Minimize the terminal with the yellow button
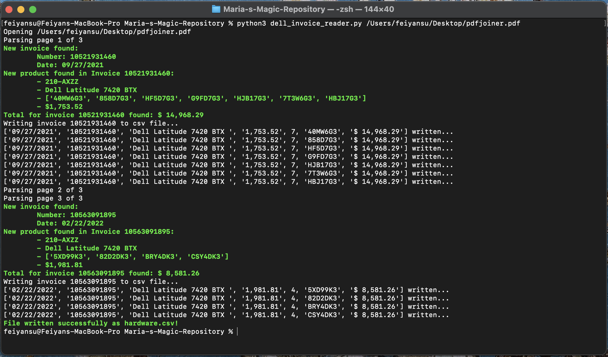The image size is (608, 357). pyautogui.click(x=21, y=10)
